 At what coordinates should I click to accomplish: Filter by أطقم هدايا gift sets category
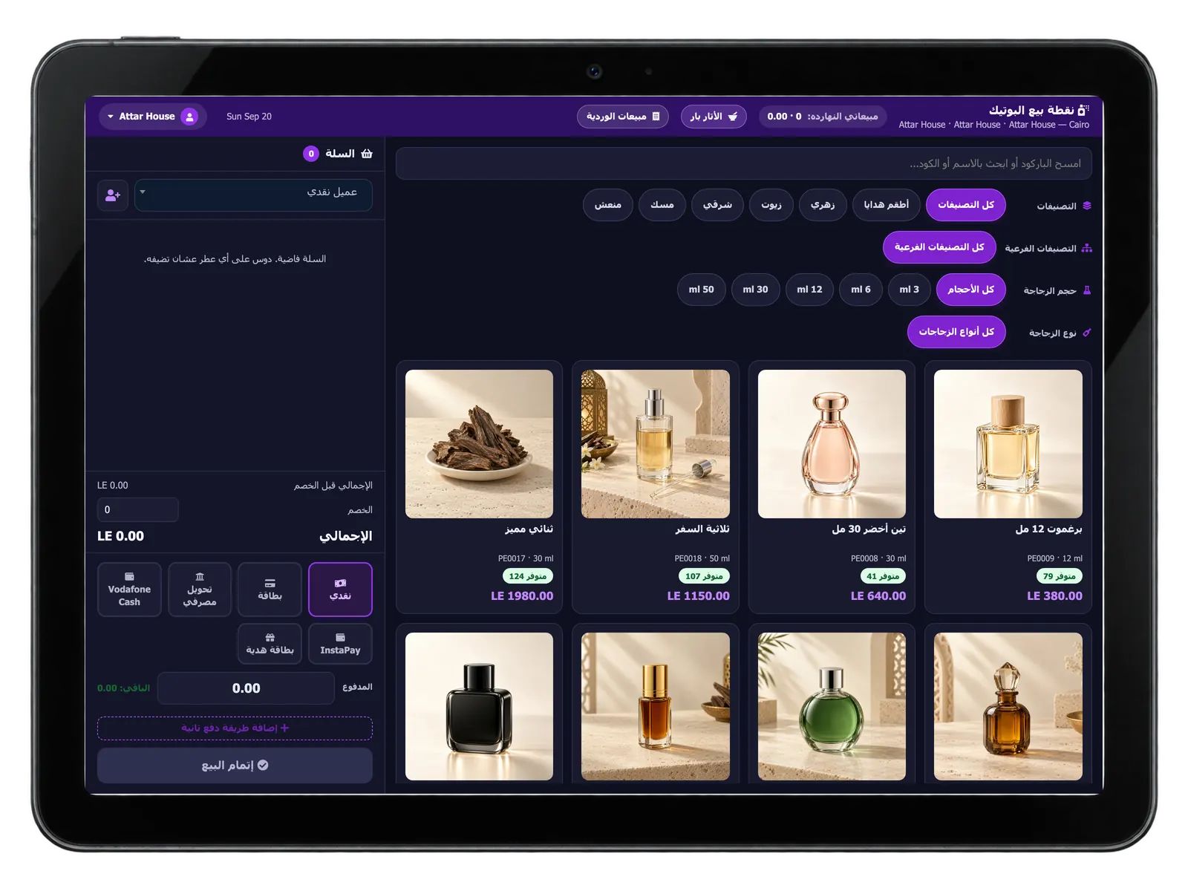[886, 205]
